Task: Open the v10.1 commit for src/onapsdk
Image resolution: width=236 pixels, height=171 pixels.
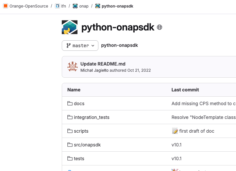Action: [177, 145]
